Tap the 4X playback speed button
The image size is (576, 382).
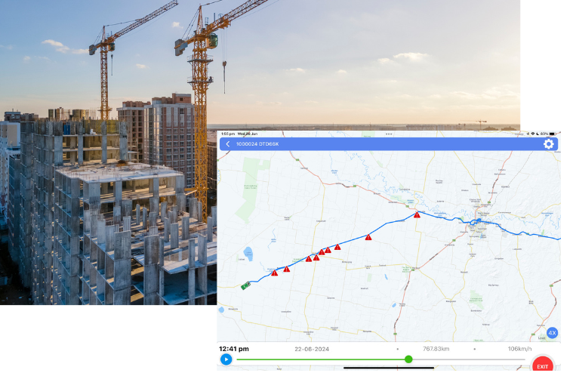pyautogui.click(x=552, y=333)
